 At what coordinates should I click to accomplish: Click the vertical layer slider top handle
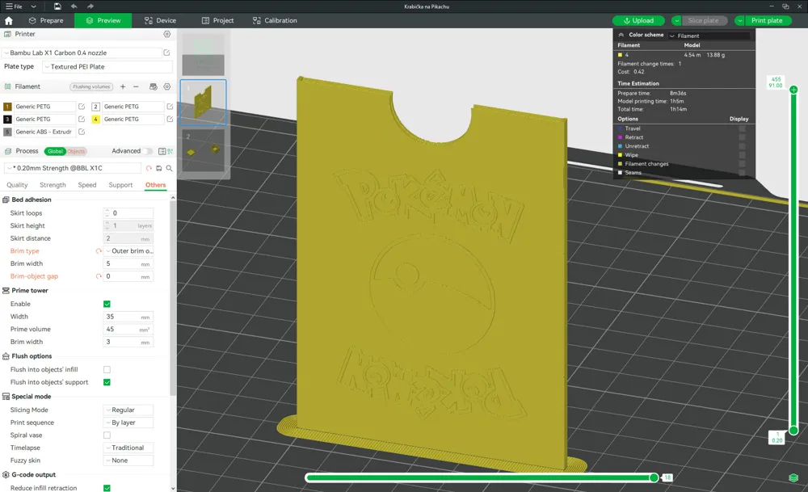click(793, 90)
